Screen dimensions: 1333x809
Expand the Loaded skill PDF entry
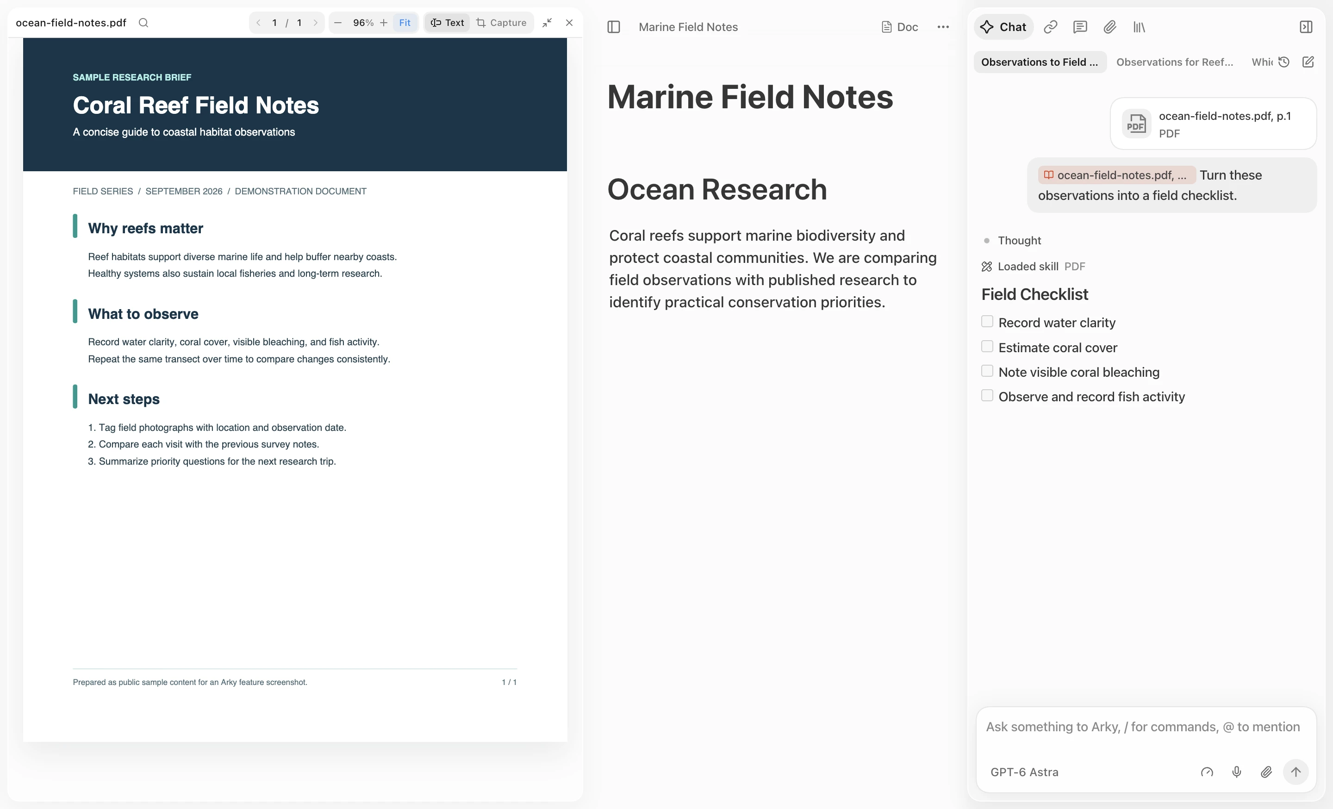[1033, 267]
